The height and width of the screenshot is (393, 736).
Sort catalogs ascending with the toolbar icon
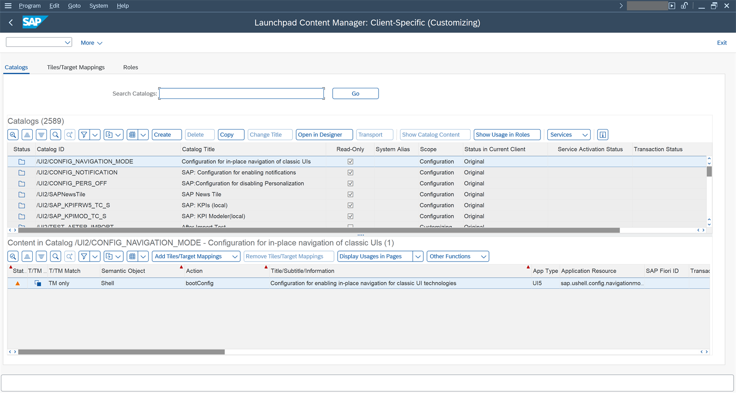coord(27,135)
